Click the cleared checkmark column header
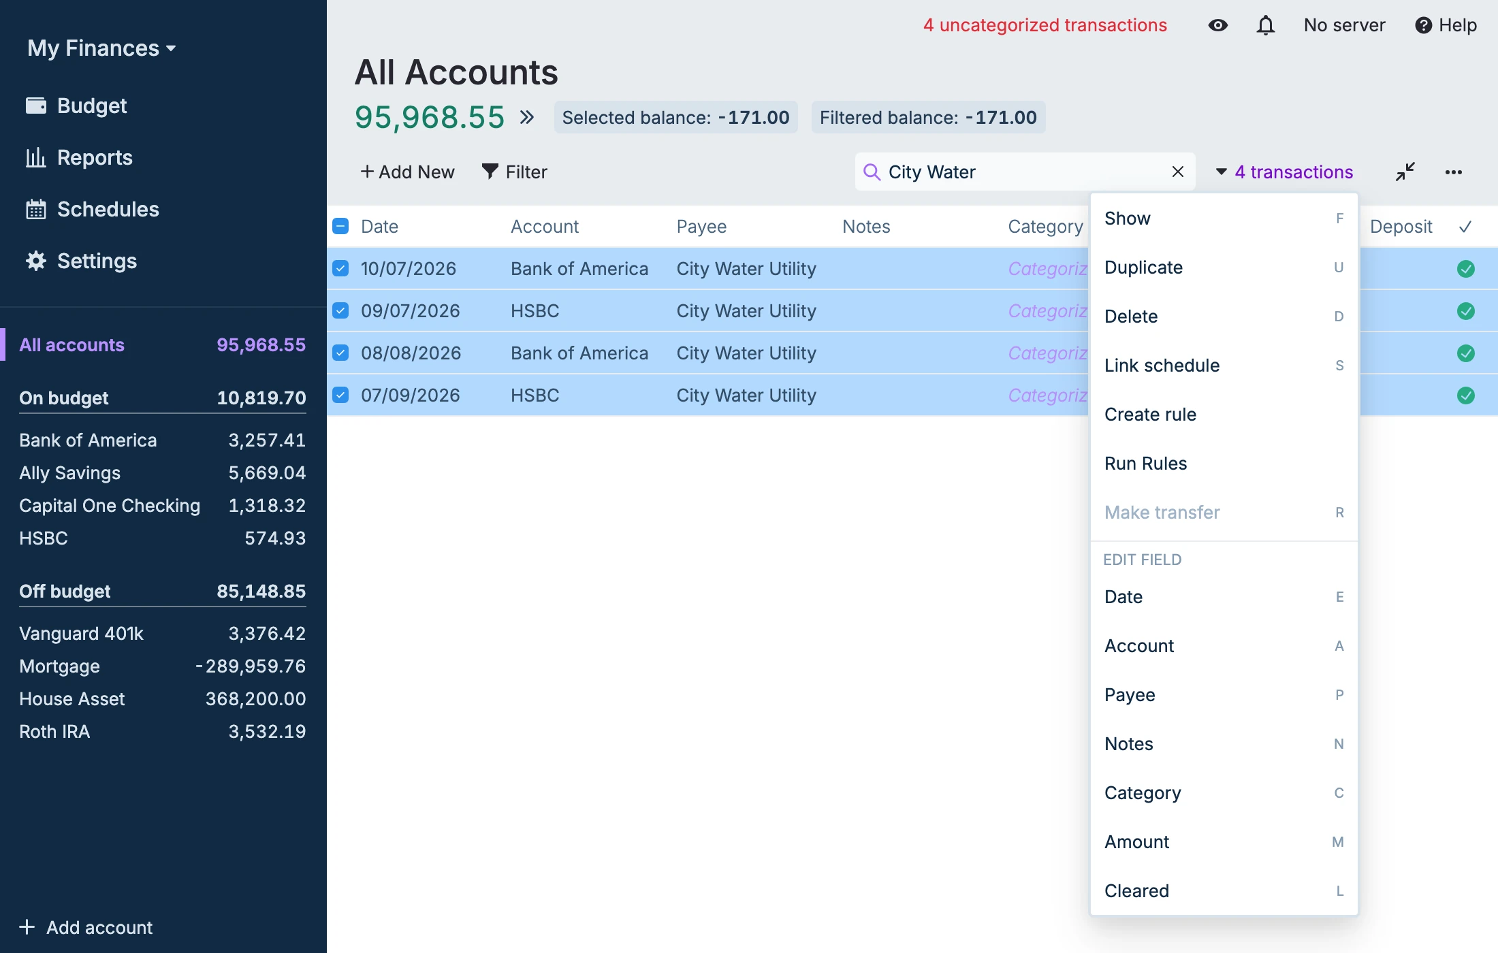 (x=1465, y=227)
